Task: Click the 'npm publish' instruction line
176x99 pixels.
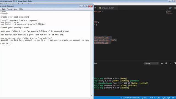Action: [x=26, y=38]
